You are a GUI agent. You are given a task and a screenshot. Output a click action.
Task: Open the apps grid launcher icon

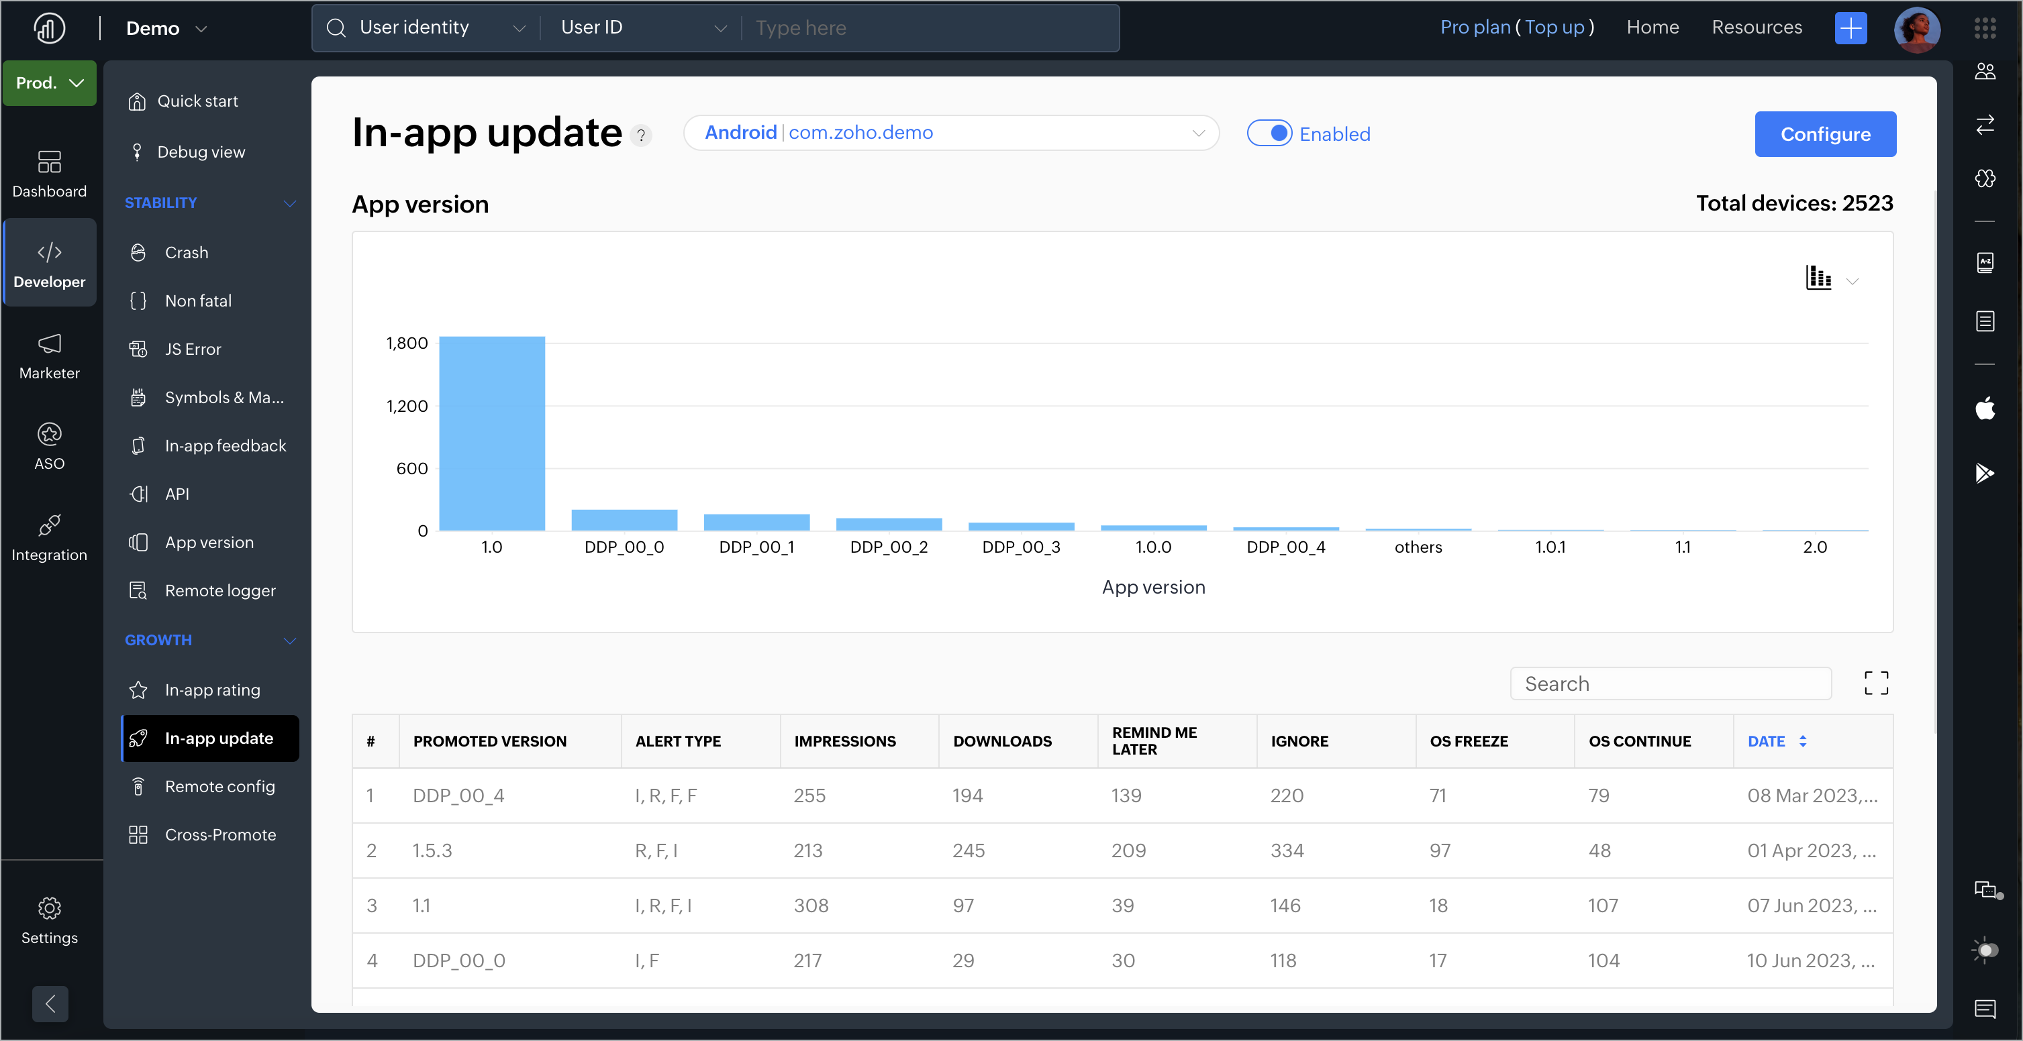[1985, 28]
